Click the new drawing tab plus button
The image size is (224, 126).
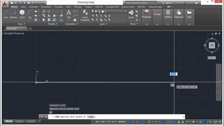coord(30,29)
